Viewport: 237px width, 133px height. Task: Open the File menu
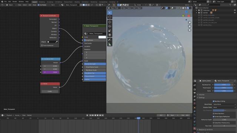[6, 1]
